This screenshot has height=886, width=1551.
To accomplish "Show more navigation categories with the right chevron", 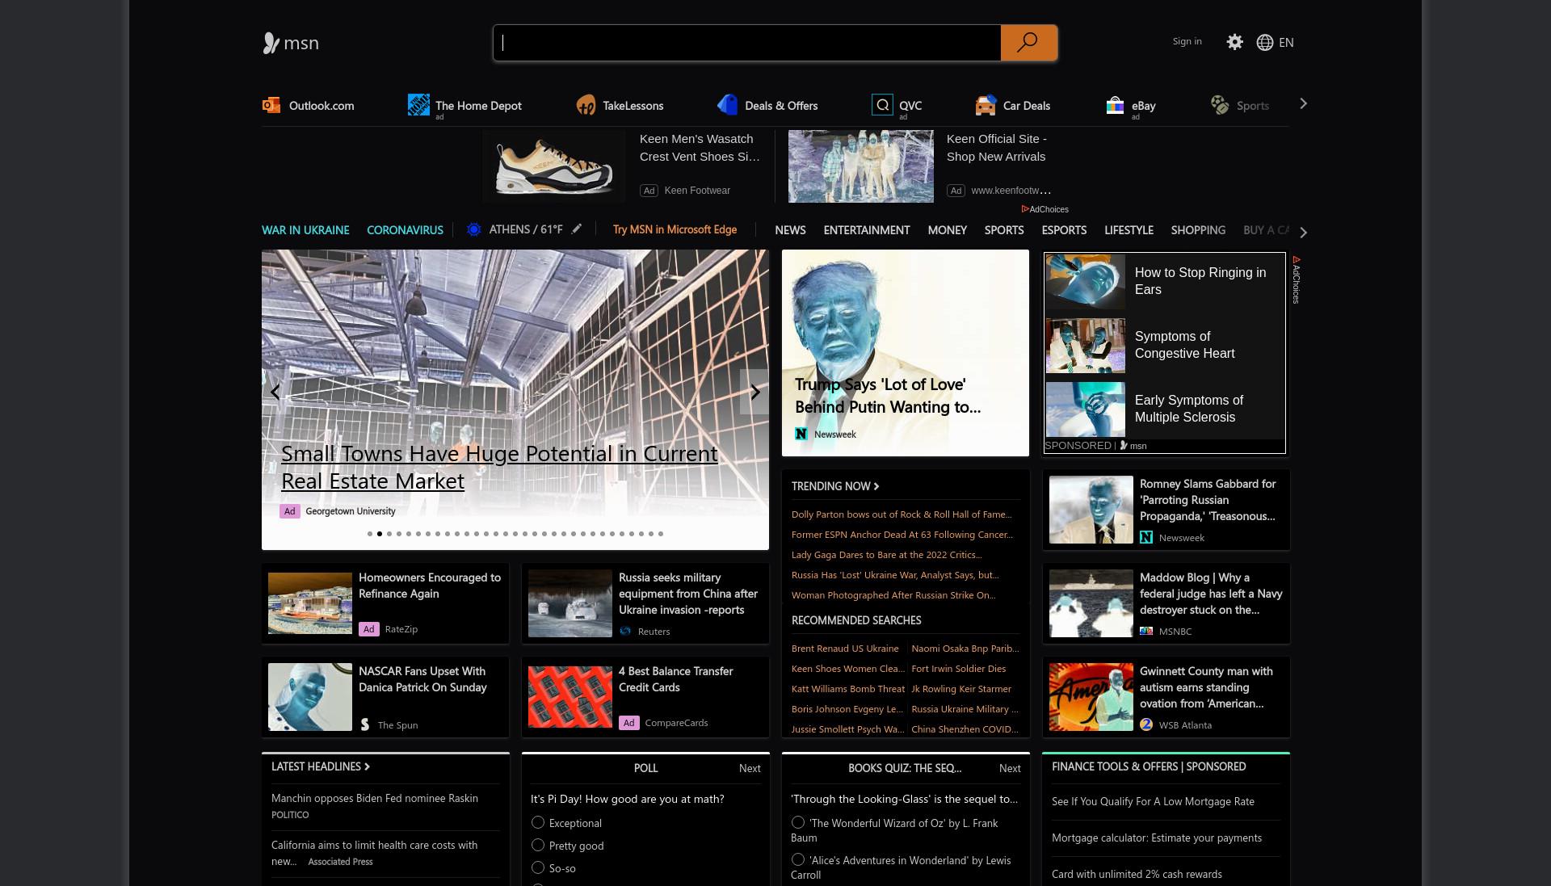I will 1303,232.
